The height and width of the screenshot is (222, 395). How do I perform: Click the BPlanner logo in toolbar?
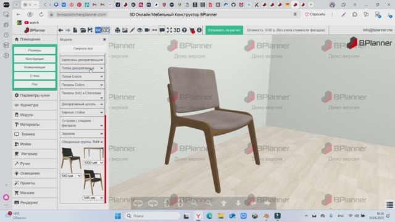click(35, 30)
